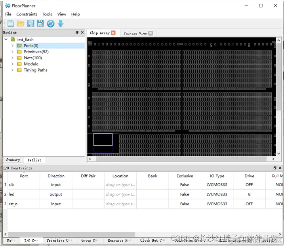Click the Exclusive column header
Screen dimensions: 284x246
click(185, 176)
